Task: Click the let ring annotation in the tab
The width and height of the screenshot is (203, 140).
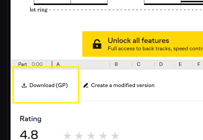Action: click(x=38, y=10)
